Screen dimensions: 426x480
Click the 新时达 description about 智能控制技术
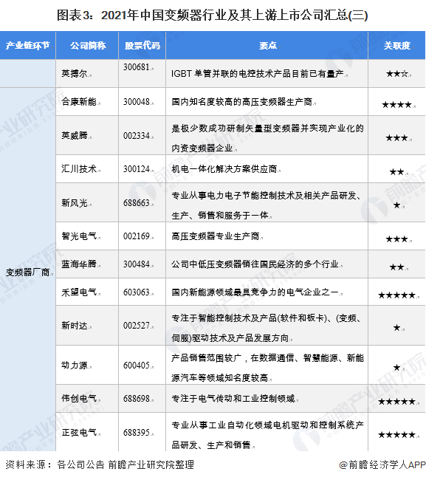click(x=266, y=328)
